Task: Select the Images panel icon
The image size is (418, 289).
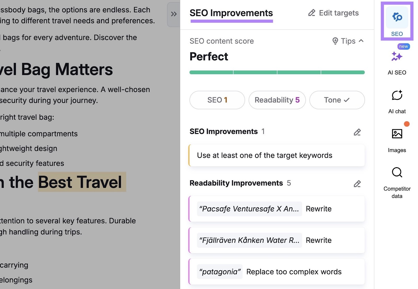Action: tap(397, 134)
